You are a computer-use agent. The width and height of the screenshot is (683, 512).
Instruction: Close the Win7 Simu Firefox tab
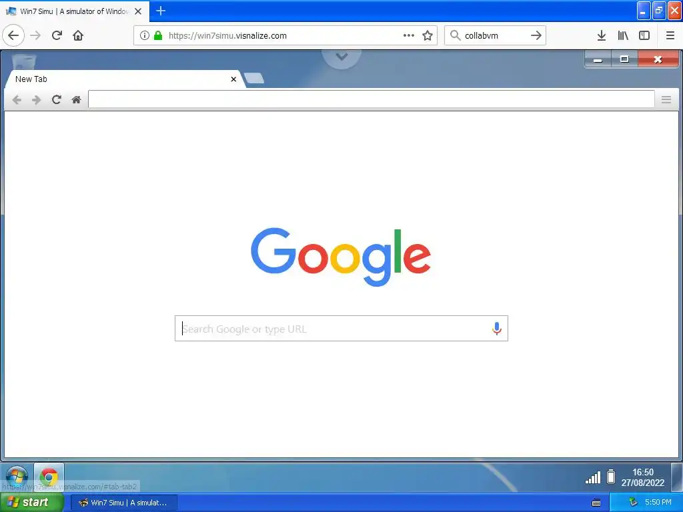pos(138,11)
